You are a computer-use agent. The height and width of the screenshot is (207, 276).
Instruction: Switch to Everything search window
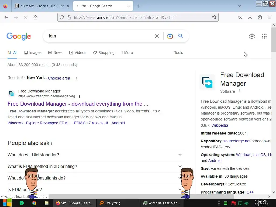point(118,203)
